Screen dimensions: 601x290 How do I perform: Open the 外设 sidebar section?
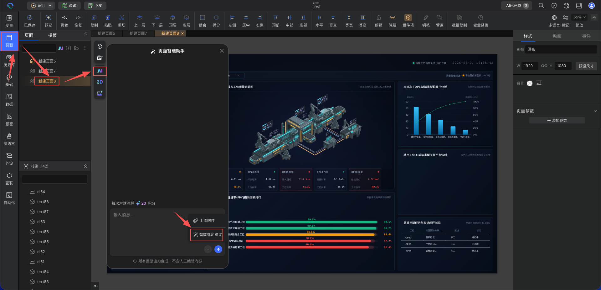click(9, 159)
